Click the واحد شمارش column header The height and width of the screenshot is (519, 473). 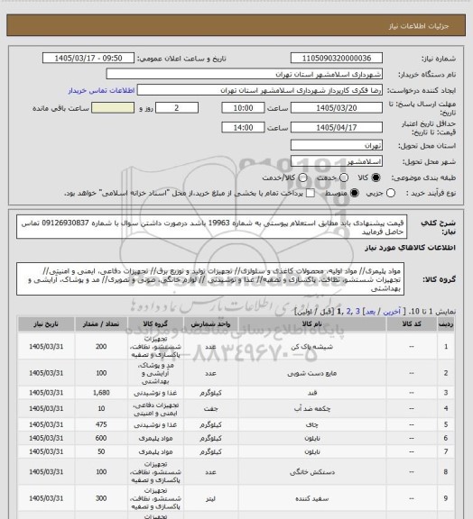210,324
